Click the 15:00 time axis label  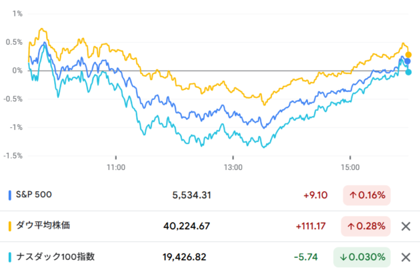tap(349, 167)
